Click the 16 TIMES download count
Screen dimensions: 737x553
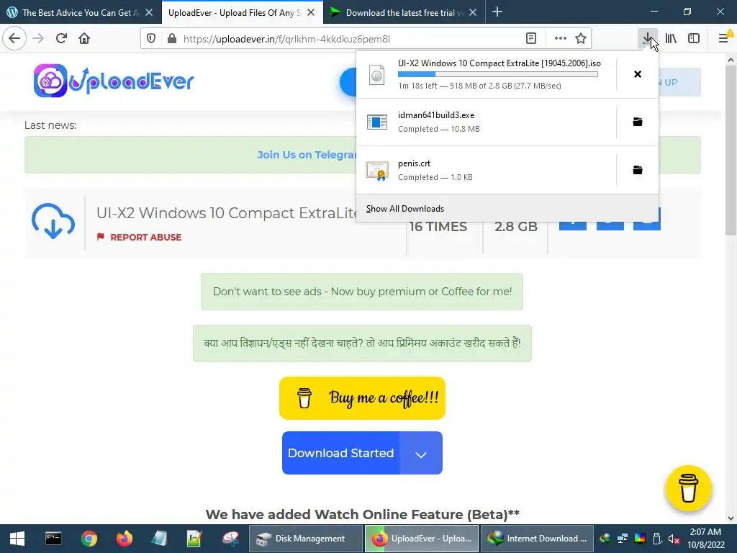tap(438, 227)
